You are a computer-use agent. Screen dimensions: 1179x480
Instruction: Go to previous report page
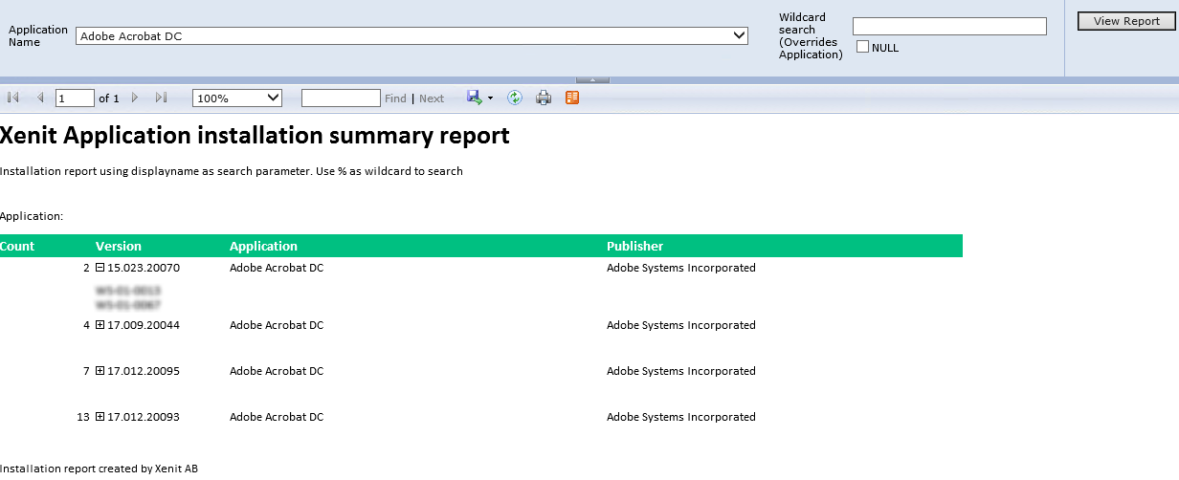40,98
